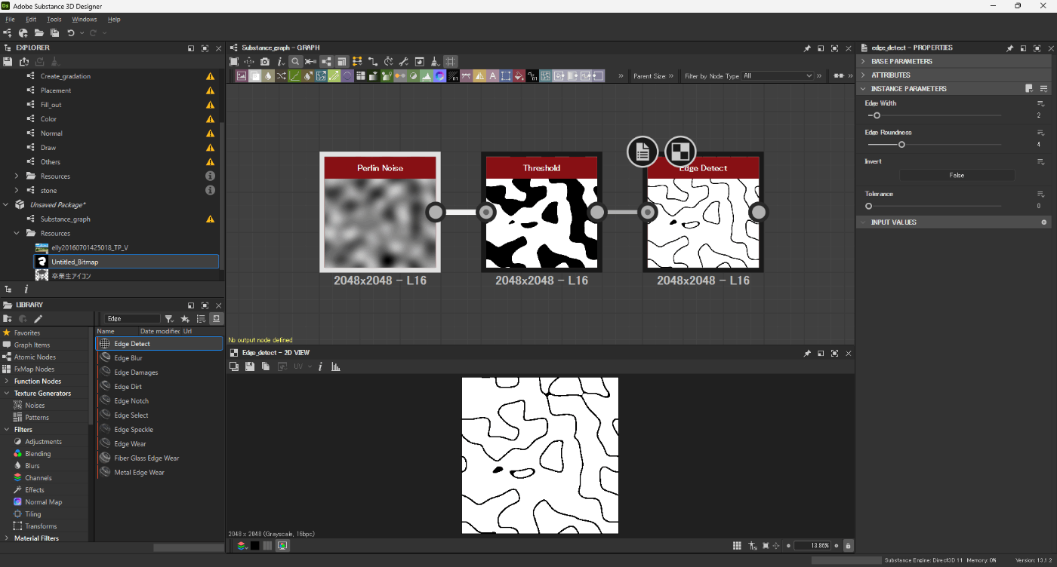Viewport: 1057px width, 567px height.
Task: Open the Help menu
Action: pyautogui.click(x=114, y=20)
